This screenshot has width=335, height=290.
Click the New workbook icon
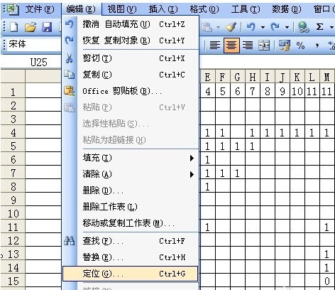[13, 27]
